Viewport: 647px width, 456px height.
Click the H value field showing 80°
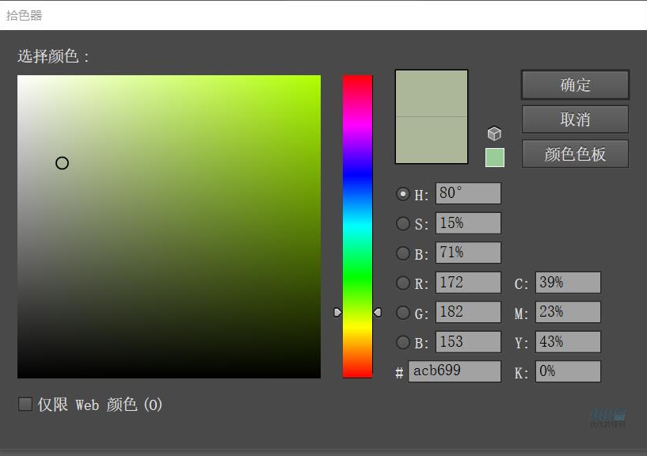(x=468, y=194)
